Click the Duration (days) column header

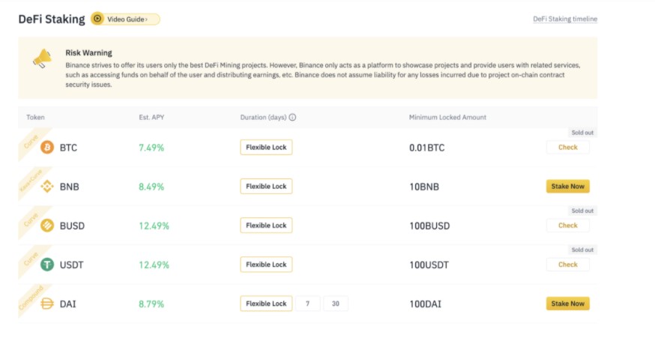click(x=263, y=118)
